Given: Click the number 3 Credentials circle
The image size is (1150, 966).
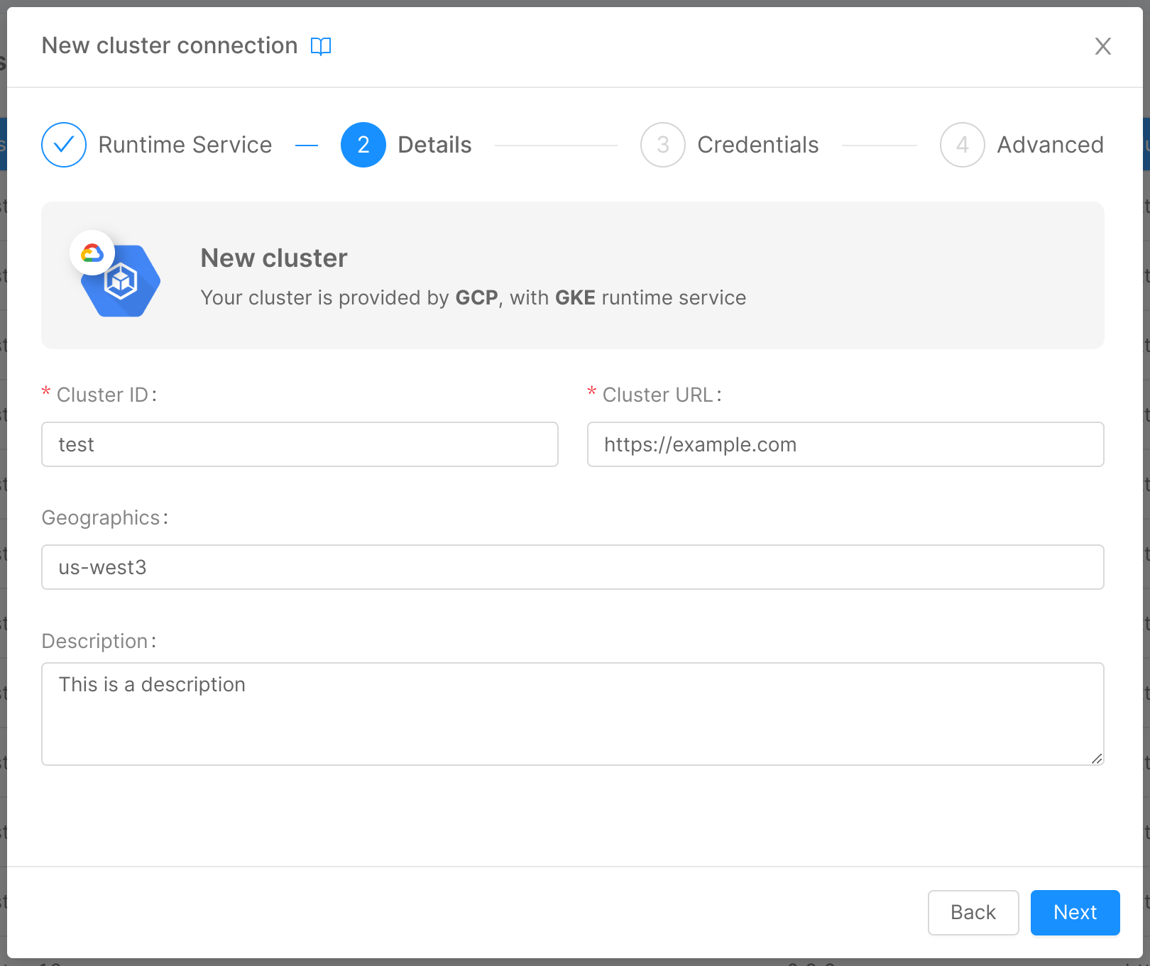Looking at the screenshot, I should [x=662, y=145].
